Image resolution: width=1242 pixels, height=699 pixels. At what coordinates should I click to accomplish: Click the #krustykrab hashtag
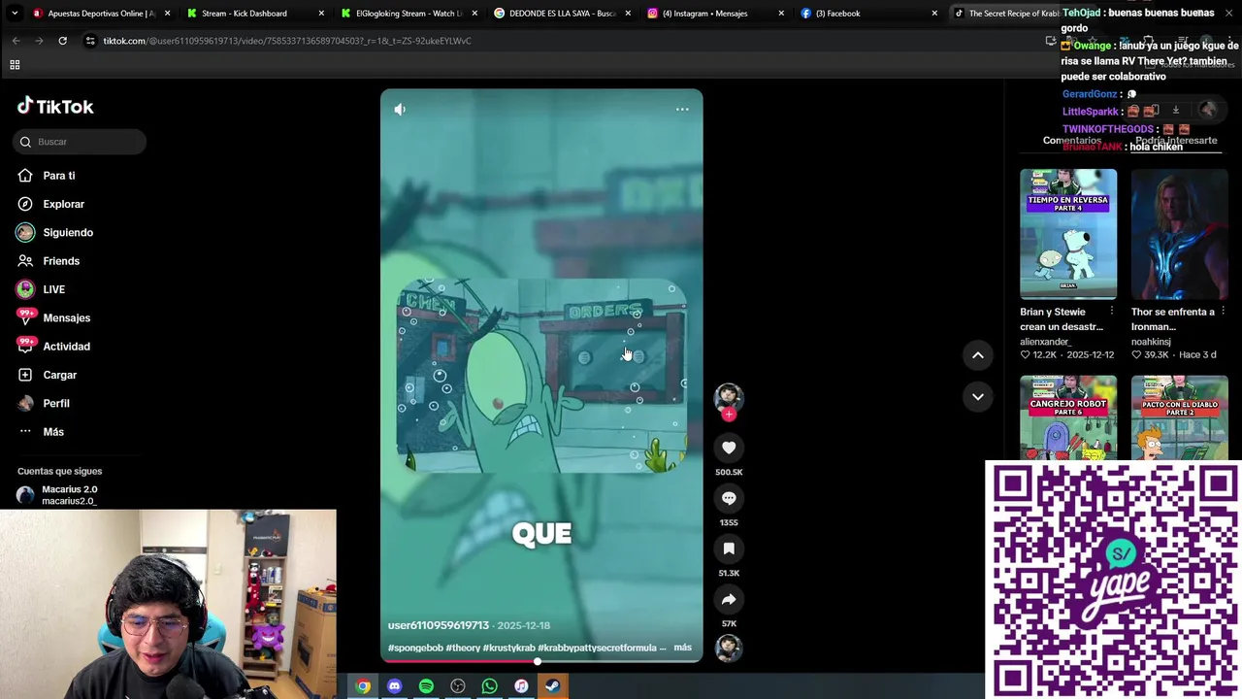click(x=508, y=648)
